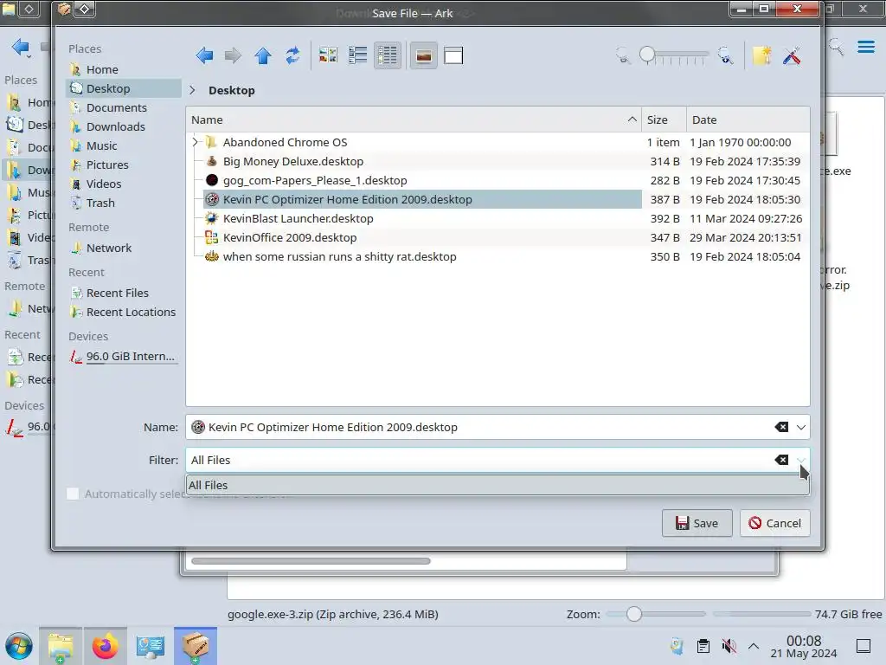Open the start menu orb on the taskbar
This screenshot has width=886, height=665.
(x=19, y=646)
